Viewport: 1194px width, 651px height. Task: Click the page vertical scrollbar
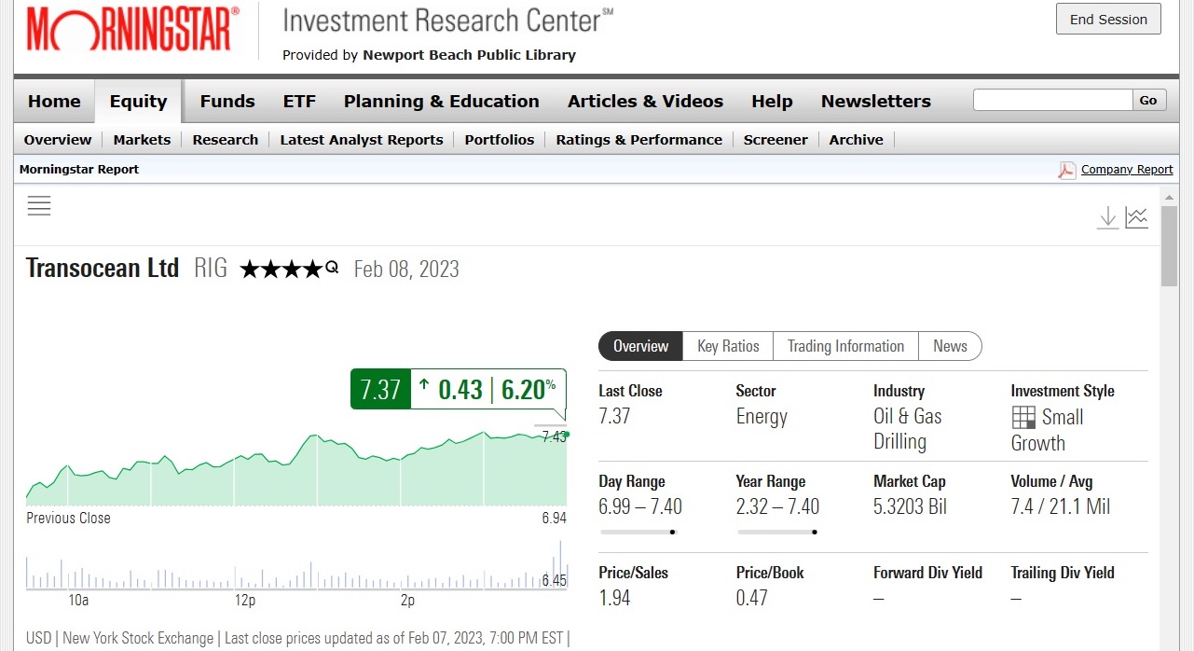[x=1169, y=246]
